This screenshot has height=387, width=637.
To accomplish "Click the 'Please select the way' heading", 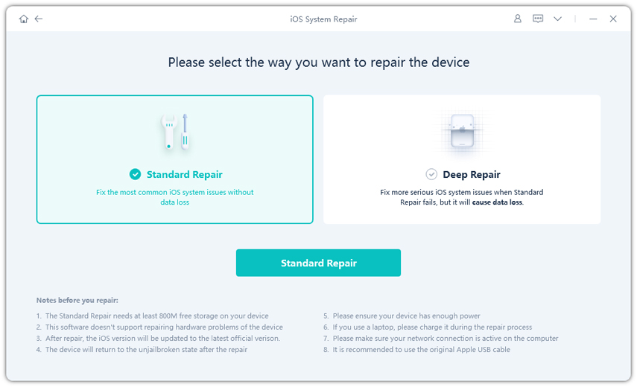I will [319, 63].
